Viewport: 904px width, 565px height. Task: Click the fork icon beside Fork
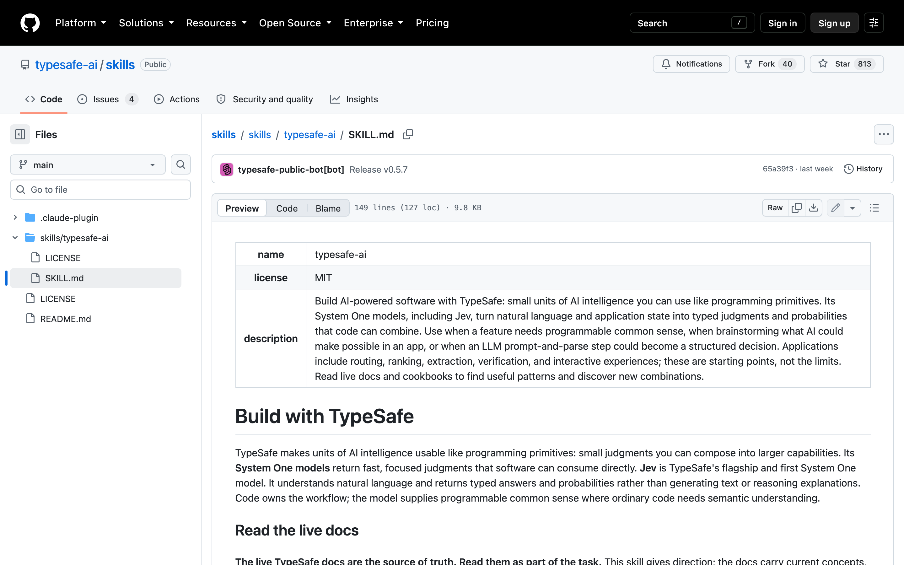[748, 64]
